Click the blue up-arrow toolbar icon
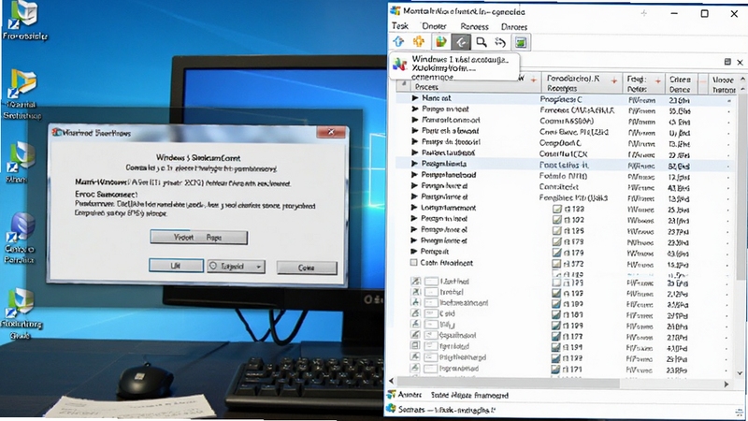748x421 pixels. pyautogui.click(x=398, y=42)
